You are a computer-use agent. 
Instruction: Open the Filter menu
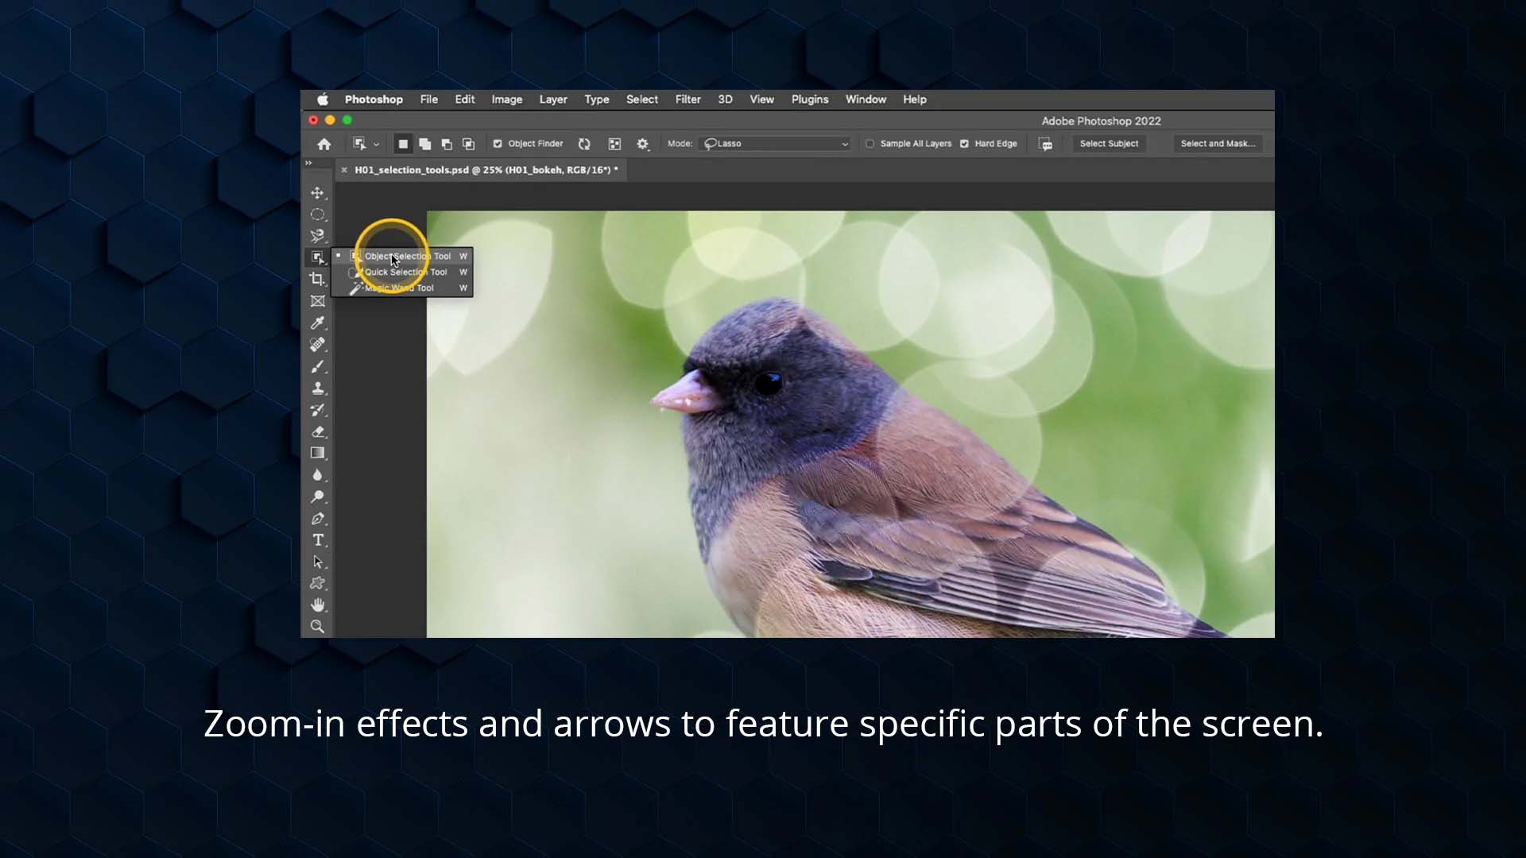point(688,99)
